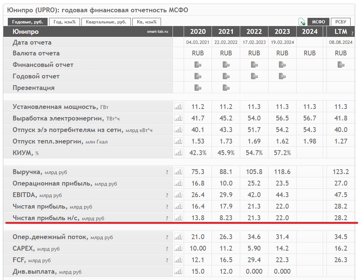Open 2020 presentation PDF
Image resolution: width=364 pixels, height=280 pixels.
click(x=198, y=88)
